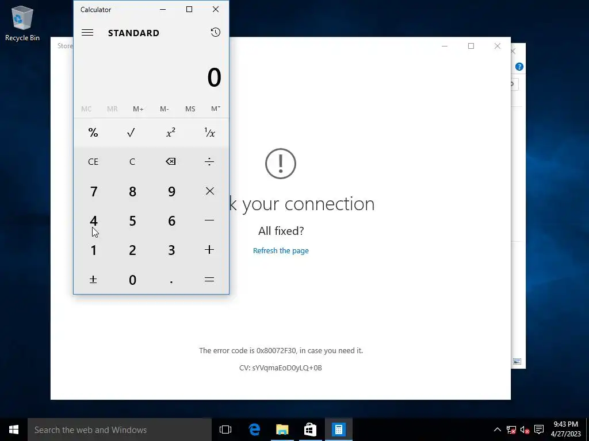589x441 pixels.
Task: Open File Explorer from the taskbar
Action: [x=282, y=430]
